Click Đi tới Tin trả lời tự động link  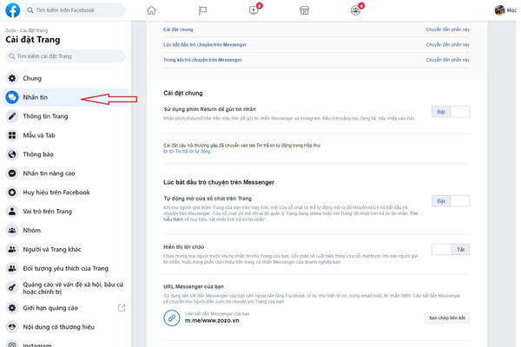tap(187, 152)
